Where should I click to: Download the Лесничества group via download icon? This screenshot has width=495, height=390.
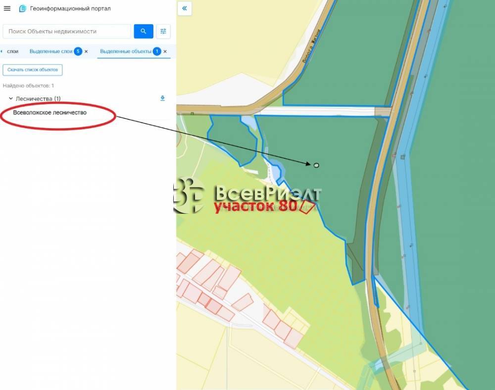pos(162,98)
